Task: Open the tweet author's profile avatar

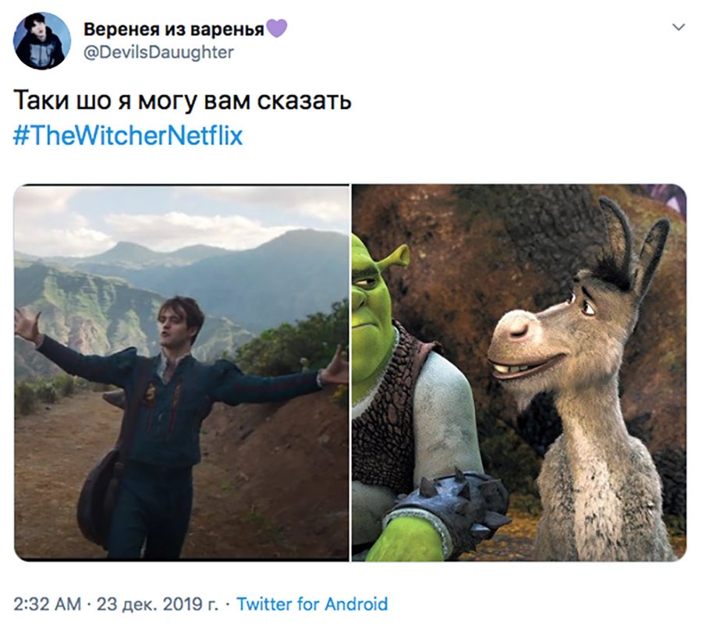Action: coord(42,41)
